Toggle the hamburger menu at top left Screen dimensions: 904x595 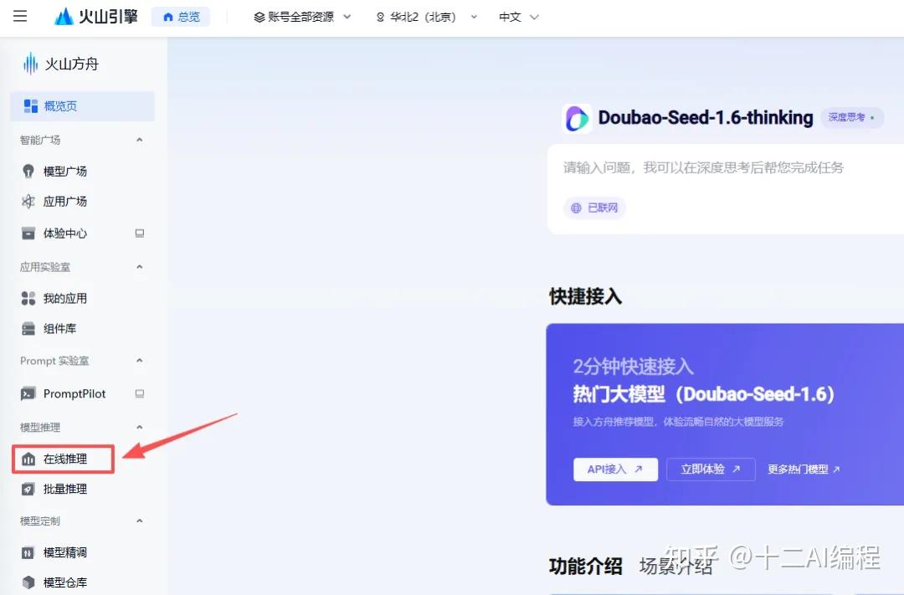pyautogui.click(x=20, y=16)
